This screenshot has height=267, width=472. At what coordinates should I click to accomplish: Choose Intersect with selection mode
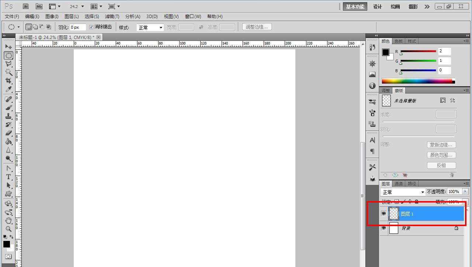click(x=48, y=27)
